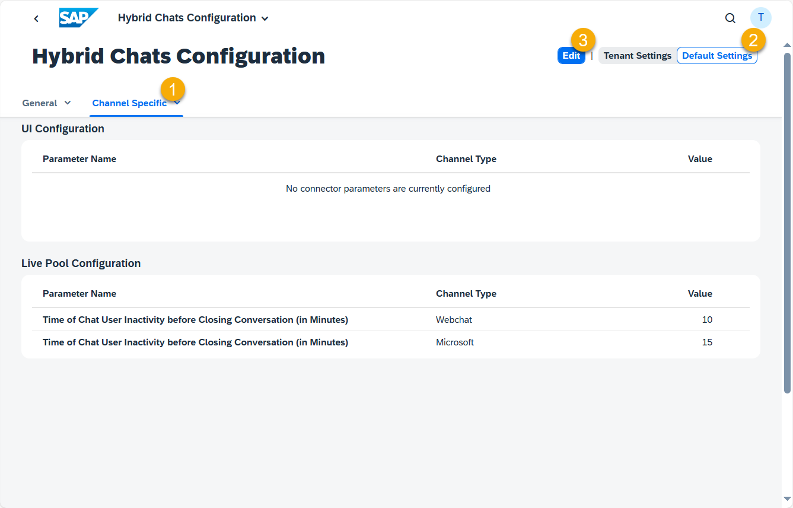Screen dimensions: 793x508
Task: Switch to the General tab
Action: click(40, 103)
